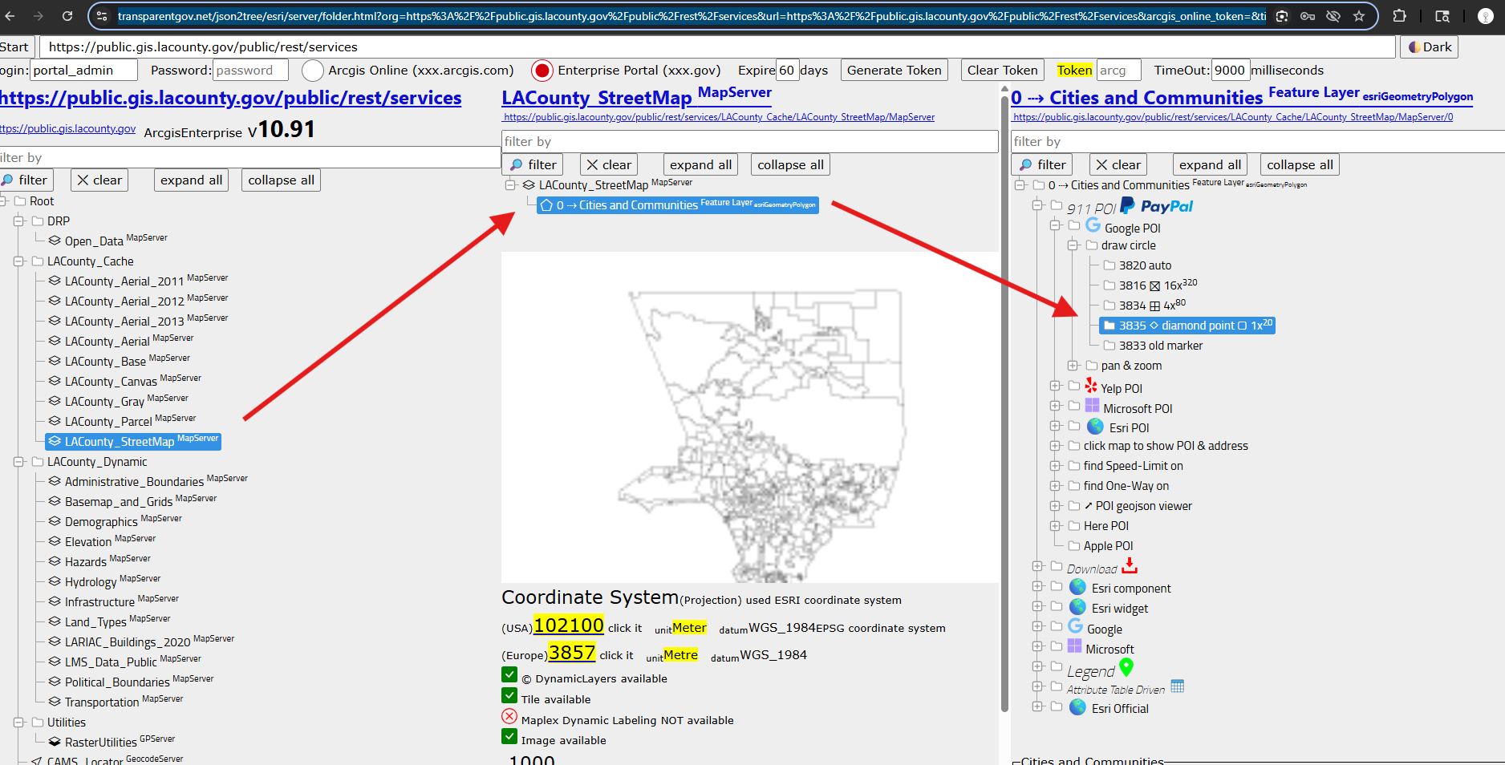Select Demographics MapServer in tree
Viewport: 1505px width, 765px height.
point(115,521)
